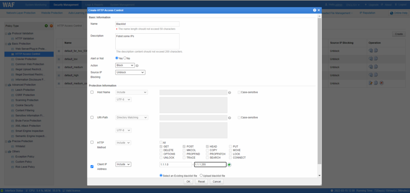Screen dimensions: 410x193
Task: Open Client IP Address Include dropdown
Action: 123,164
